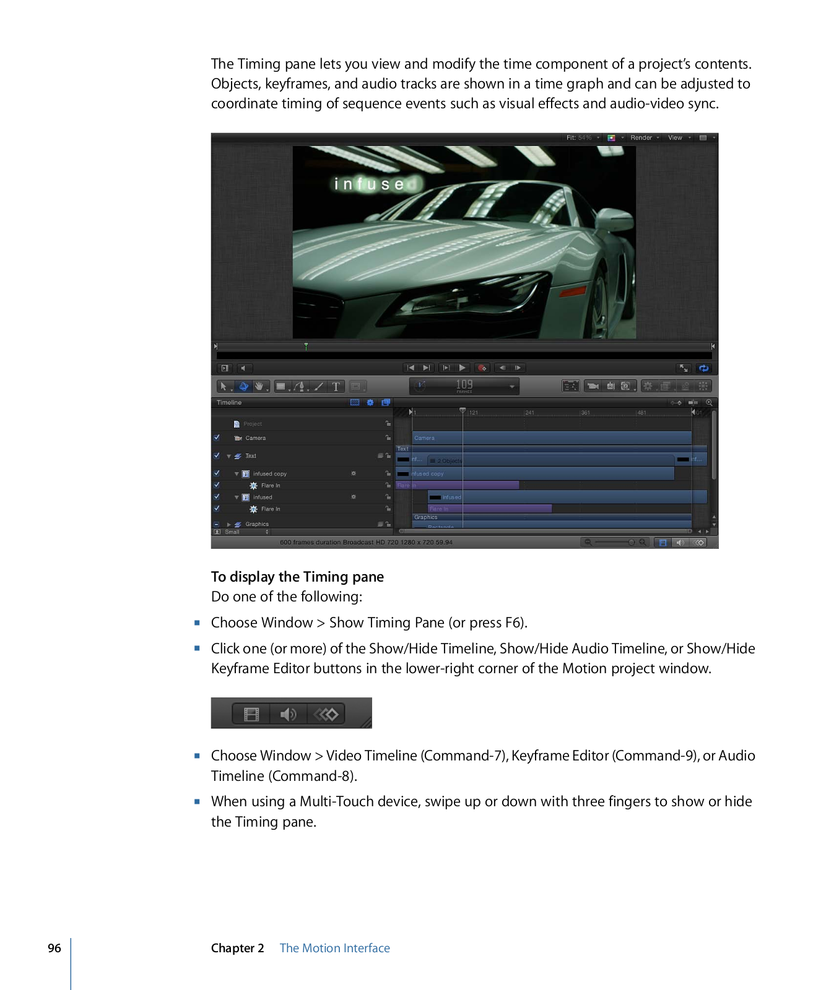Image resolution: width=826 pixels, height=990 pixels.
Task: Toggle Show/Hide Behaviors gear in Timeline header
Action: (x=370, y=402)
